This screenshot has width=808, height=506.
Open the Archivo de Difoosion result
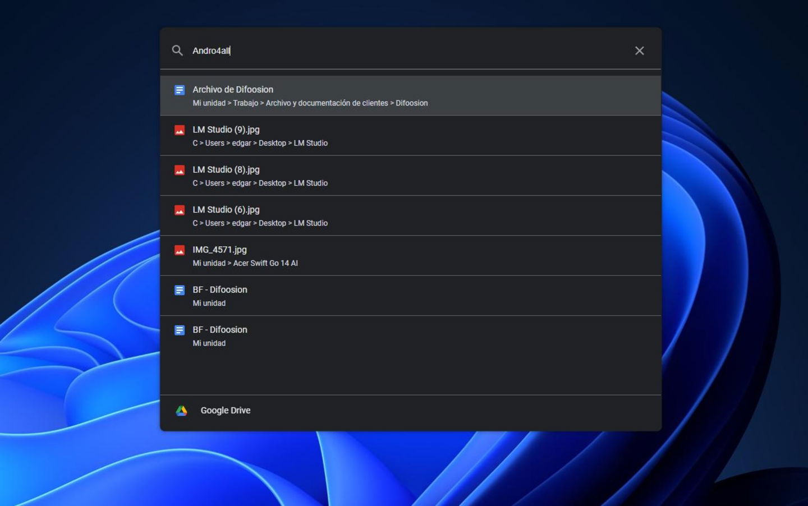(411, 96)
